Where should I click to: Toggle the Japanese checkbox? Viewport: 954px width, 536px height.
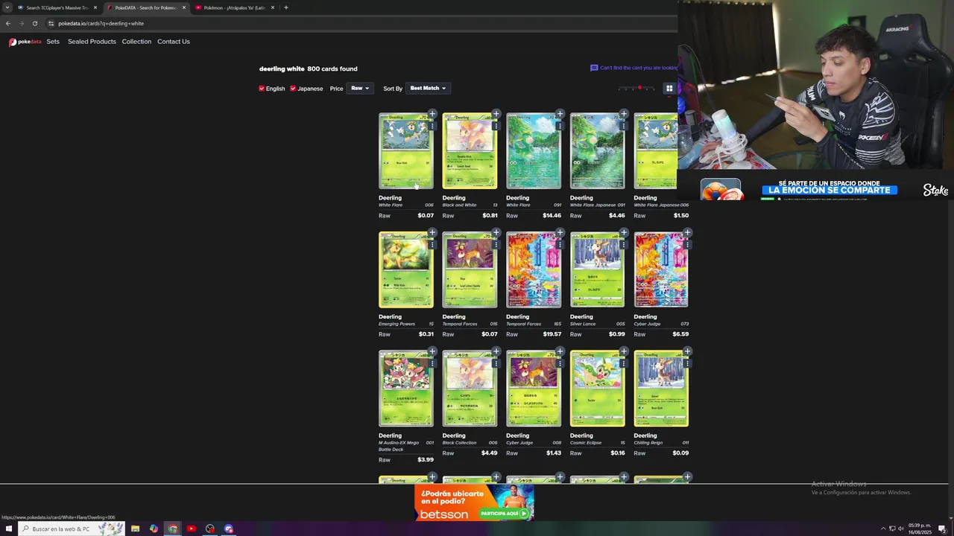[x=293, y=89]
